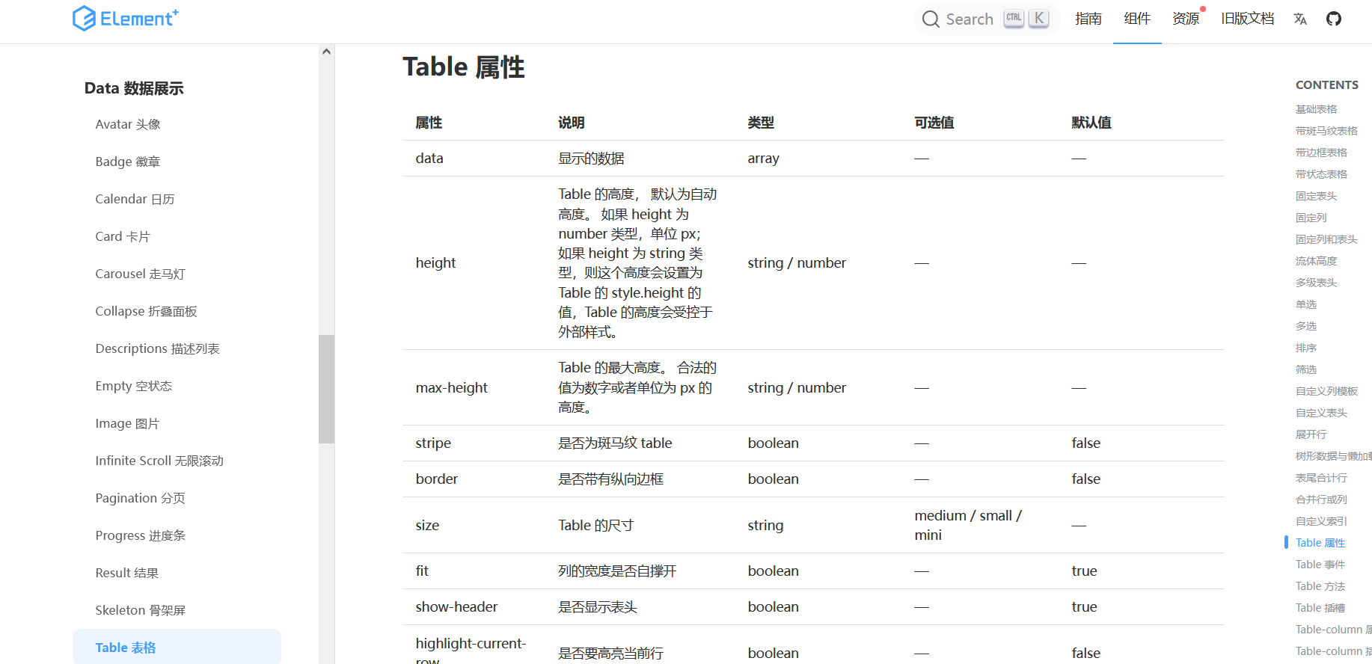Screen dimensions: 1372x664
Task: Click the 'max-height' attribute cell
Action: point(451,387)
